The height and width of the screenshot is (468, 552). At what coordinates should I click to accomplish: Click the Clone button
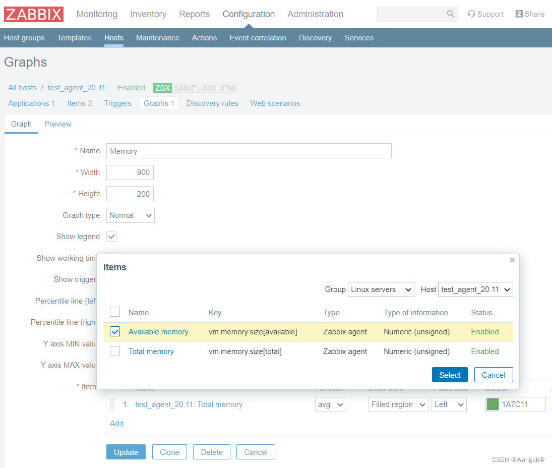coord(169,452)
